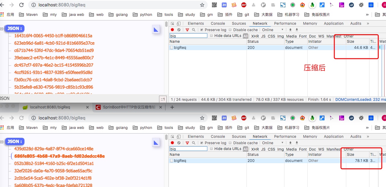This screenshot has width=386, height=187.
Task: Click the import HAR upload arrow in the upper DevTools
Action: point(290,30)
